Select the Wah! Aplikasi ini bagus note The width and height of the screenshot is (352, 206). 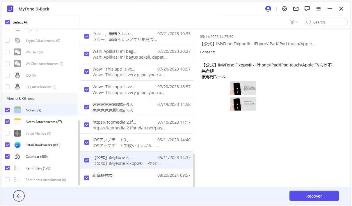coord(141,54)
